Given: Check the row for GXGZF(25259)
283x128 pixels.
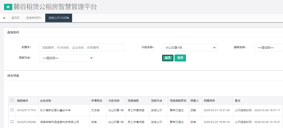Looking at the screenshot, I should pyautogui.click(x=12, y=122).
